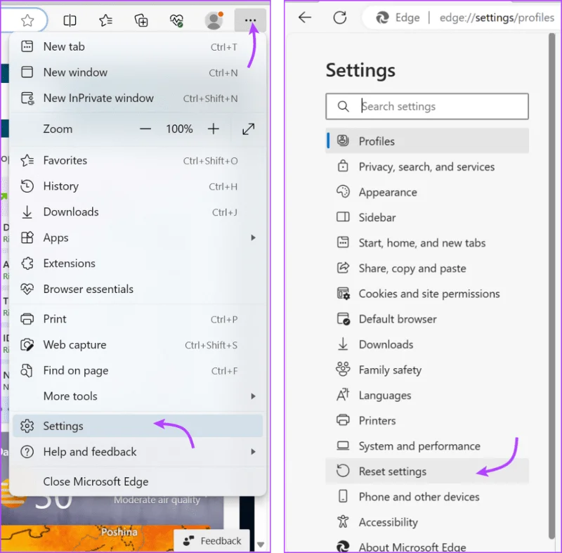Image resolution: width=562 pixels, height=553 pixels.
Task: Click the Search settings field
Action: tap(427, 106)
